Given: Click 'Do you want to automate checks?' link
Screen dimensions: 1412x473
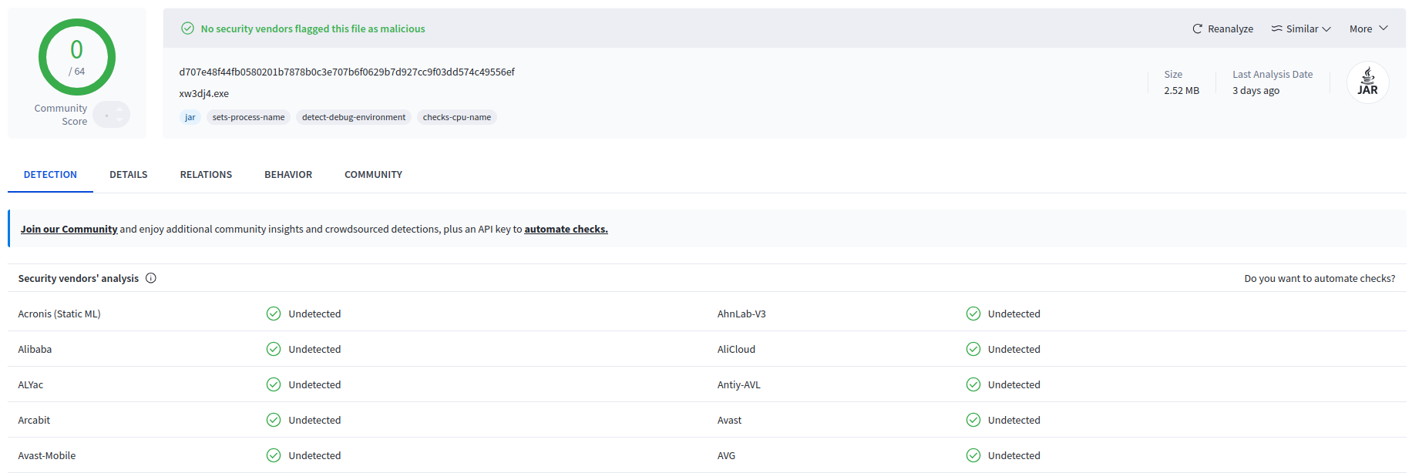Looking at the screenshot, I should (x=1320, y=278).
